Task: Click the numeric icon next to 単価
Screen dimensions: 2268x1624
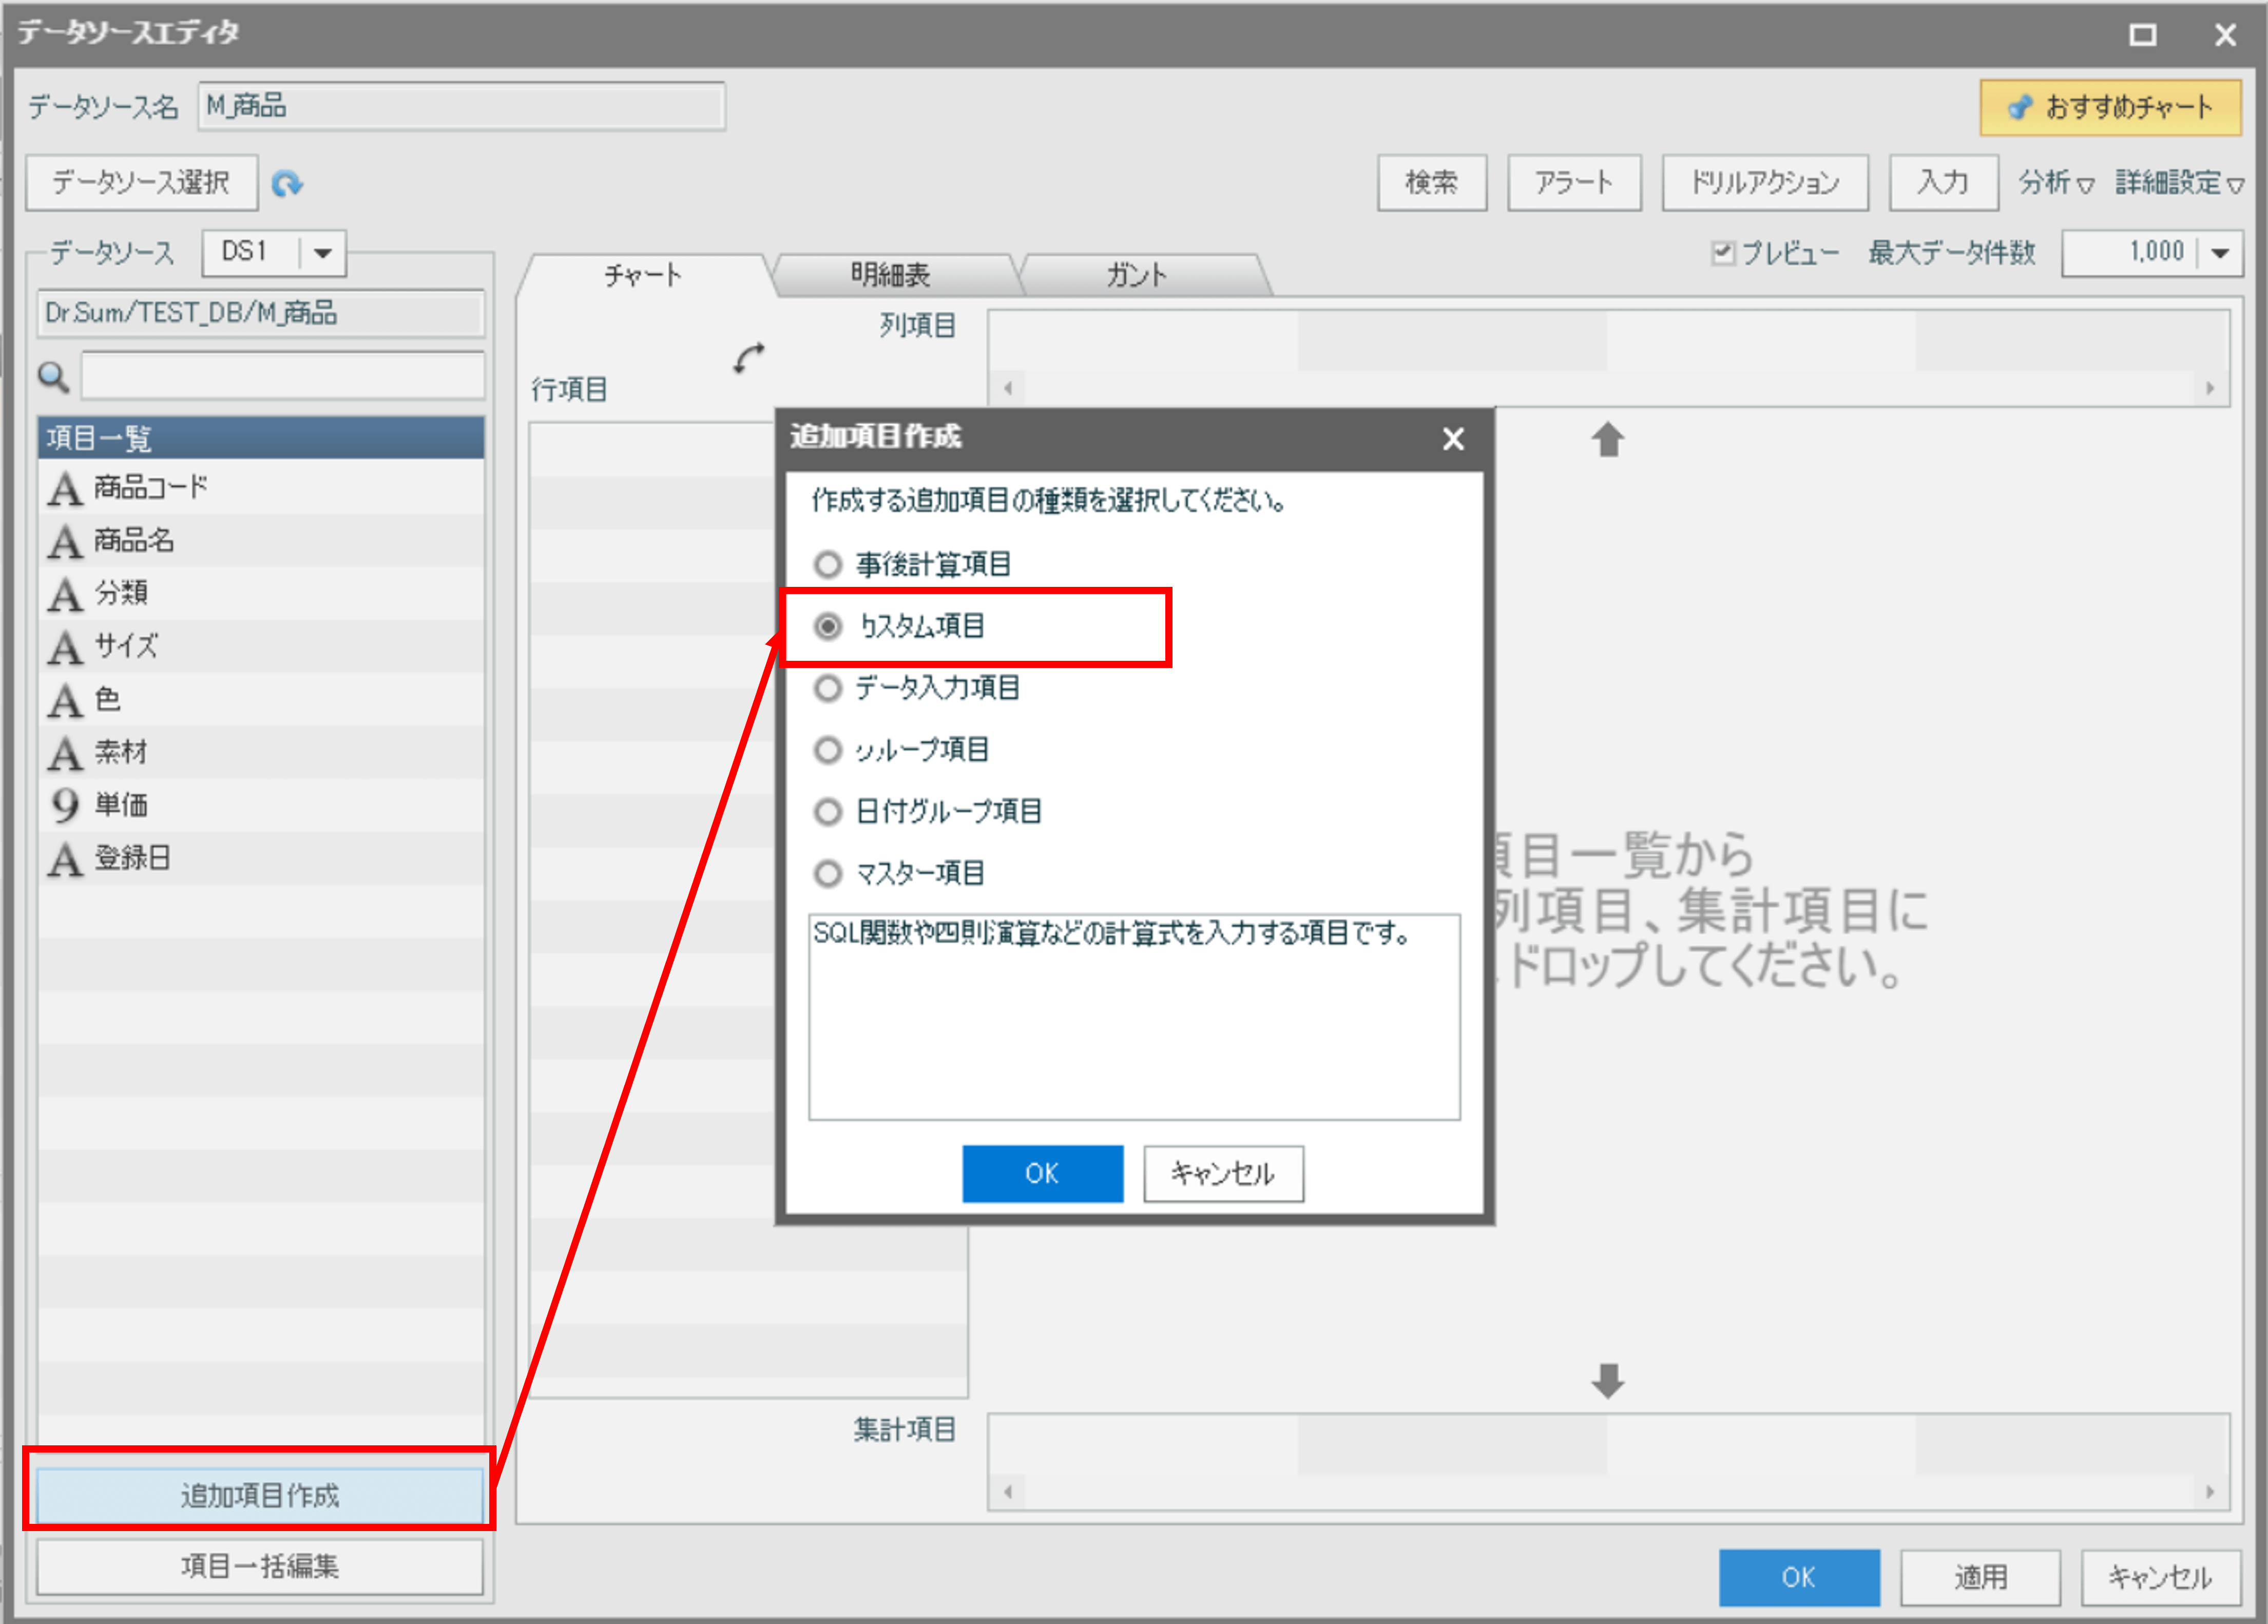Action: click(x=65, y=805)
